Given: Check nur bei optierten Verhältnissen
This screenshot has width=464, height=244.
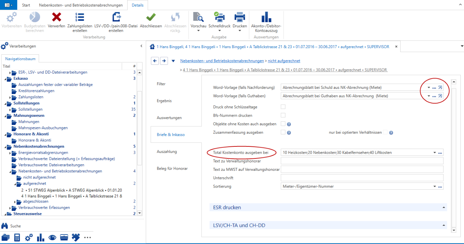Looking at the screenshot, I should 385,133.
